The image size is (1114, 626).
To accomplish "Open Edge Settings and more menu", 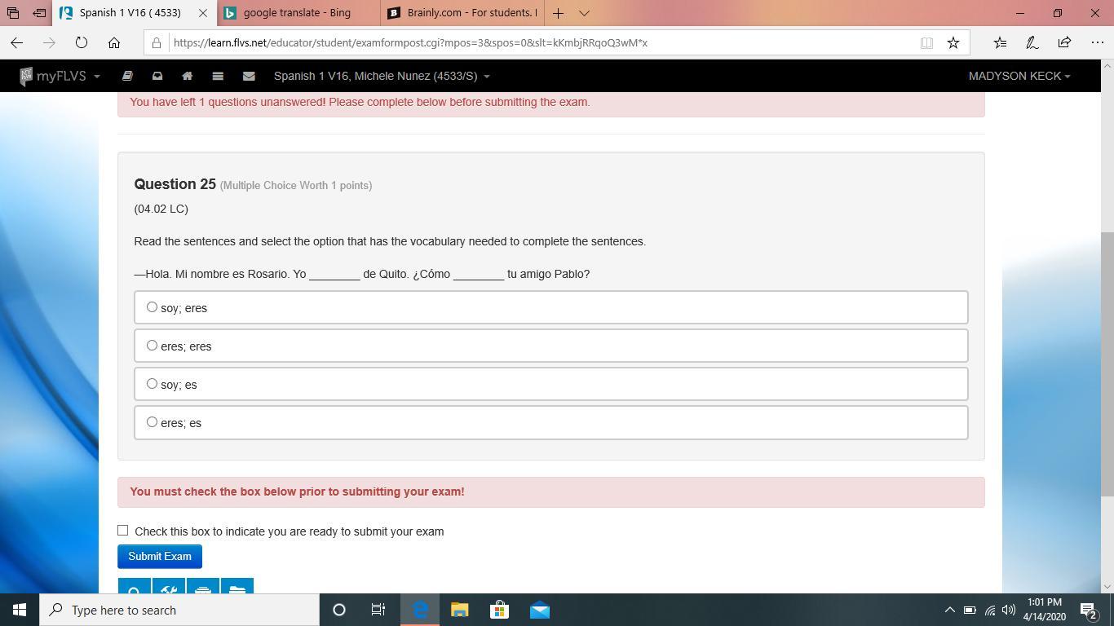I will [x=1097, y=42].
